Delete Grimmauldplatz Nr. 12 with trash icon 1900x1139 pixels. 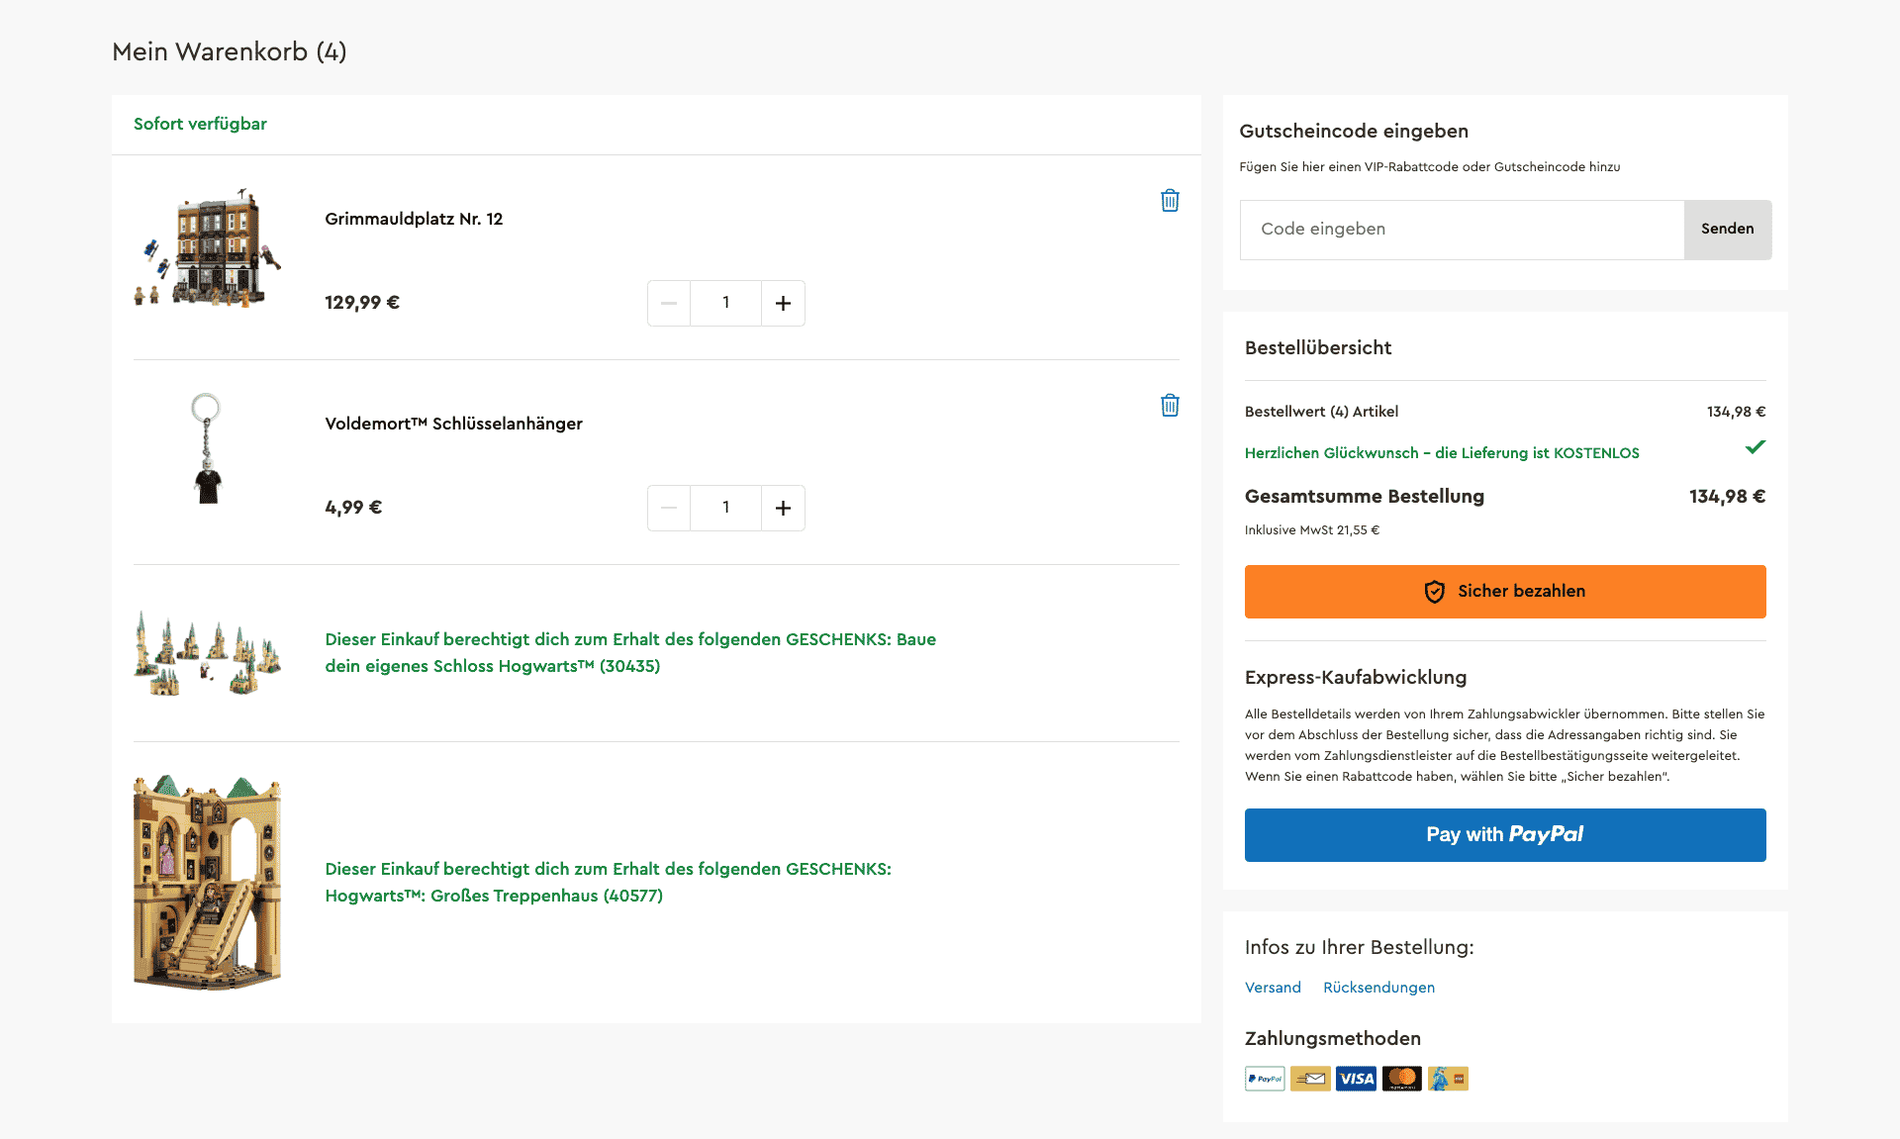point(1170,201)
